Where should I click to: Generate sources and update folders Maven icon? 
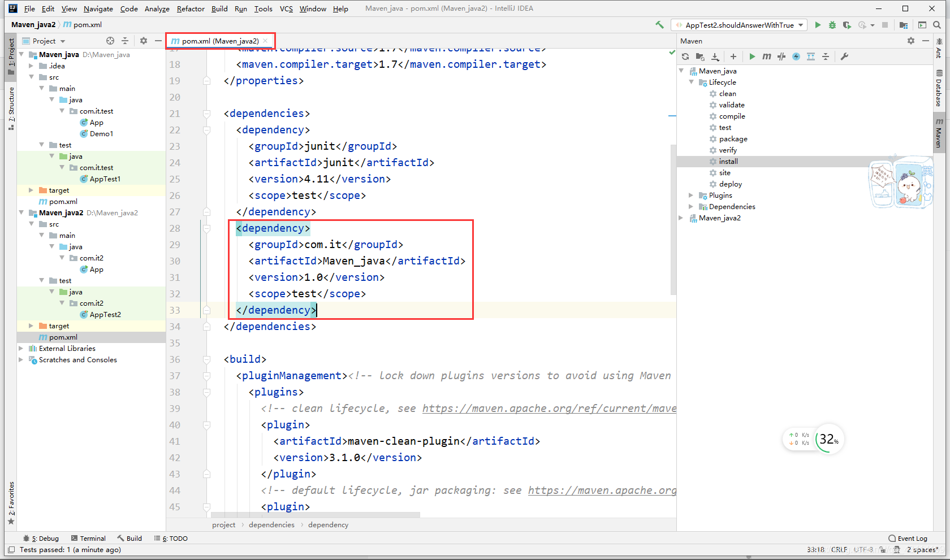point(700,57)
